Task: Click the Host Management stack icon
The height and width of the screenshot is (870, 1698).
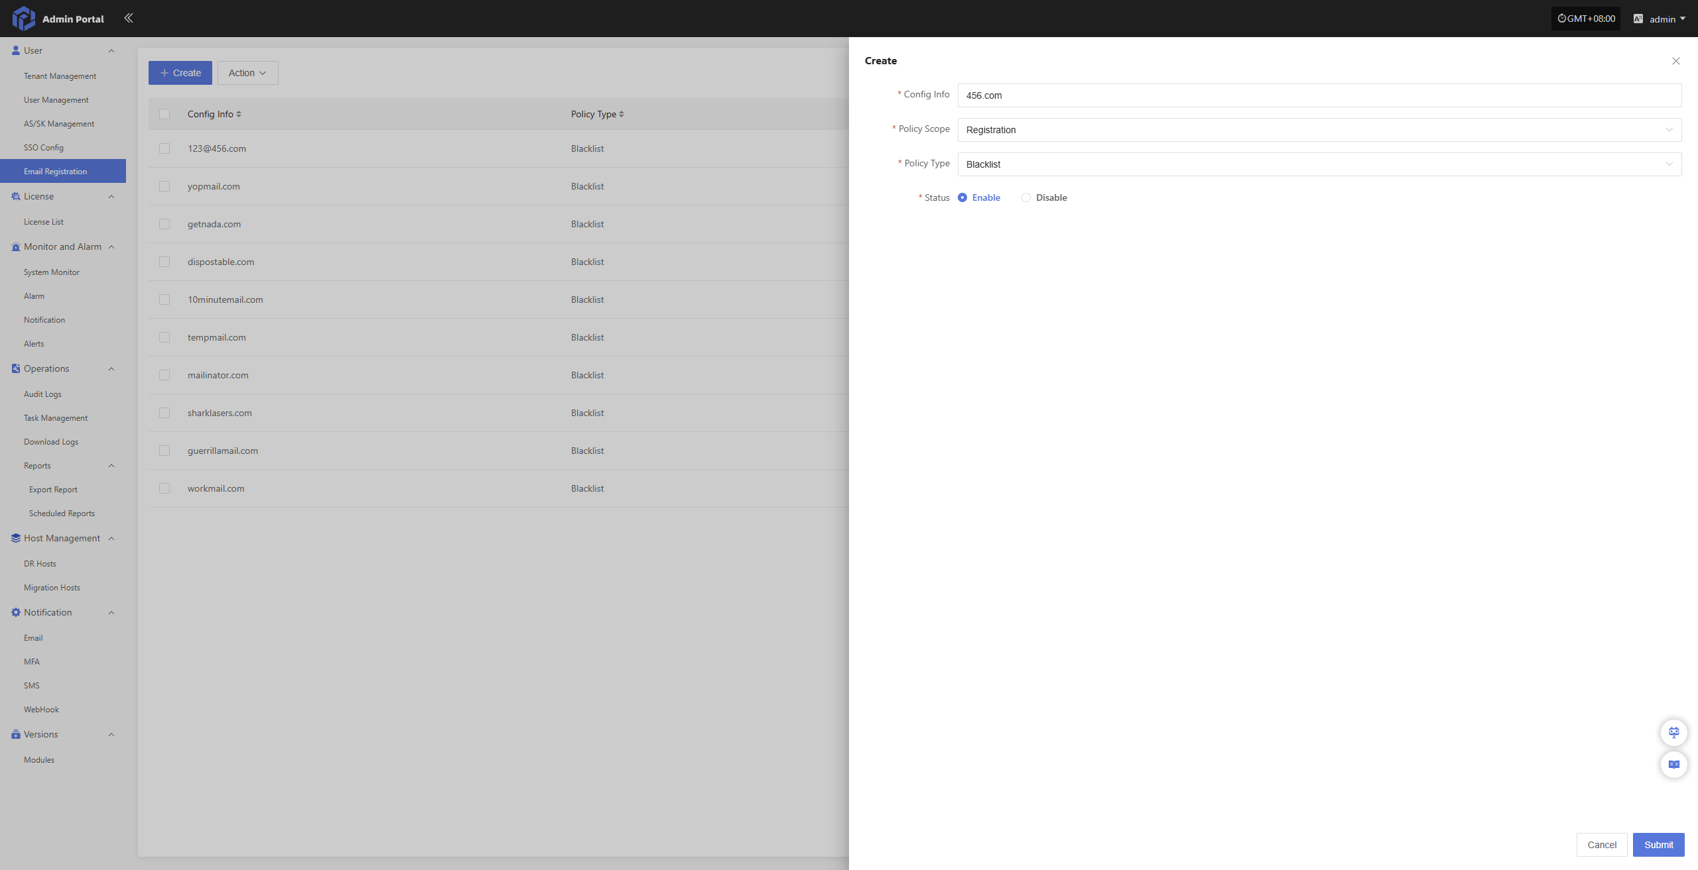Action: click(x=15, y=538)
